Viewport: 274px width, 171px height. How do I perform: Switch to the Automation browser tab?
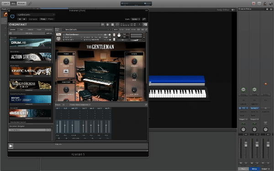point(48,30)
